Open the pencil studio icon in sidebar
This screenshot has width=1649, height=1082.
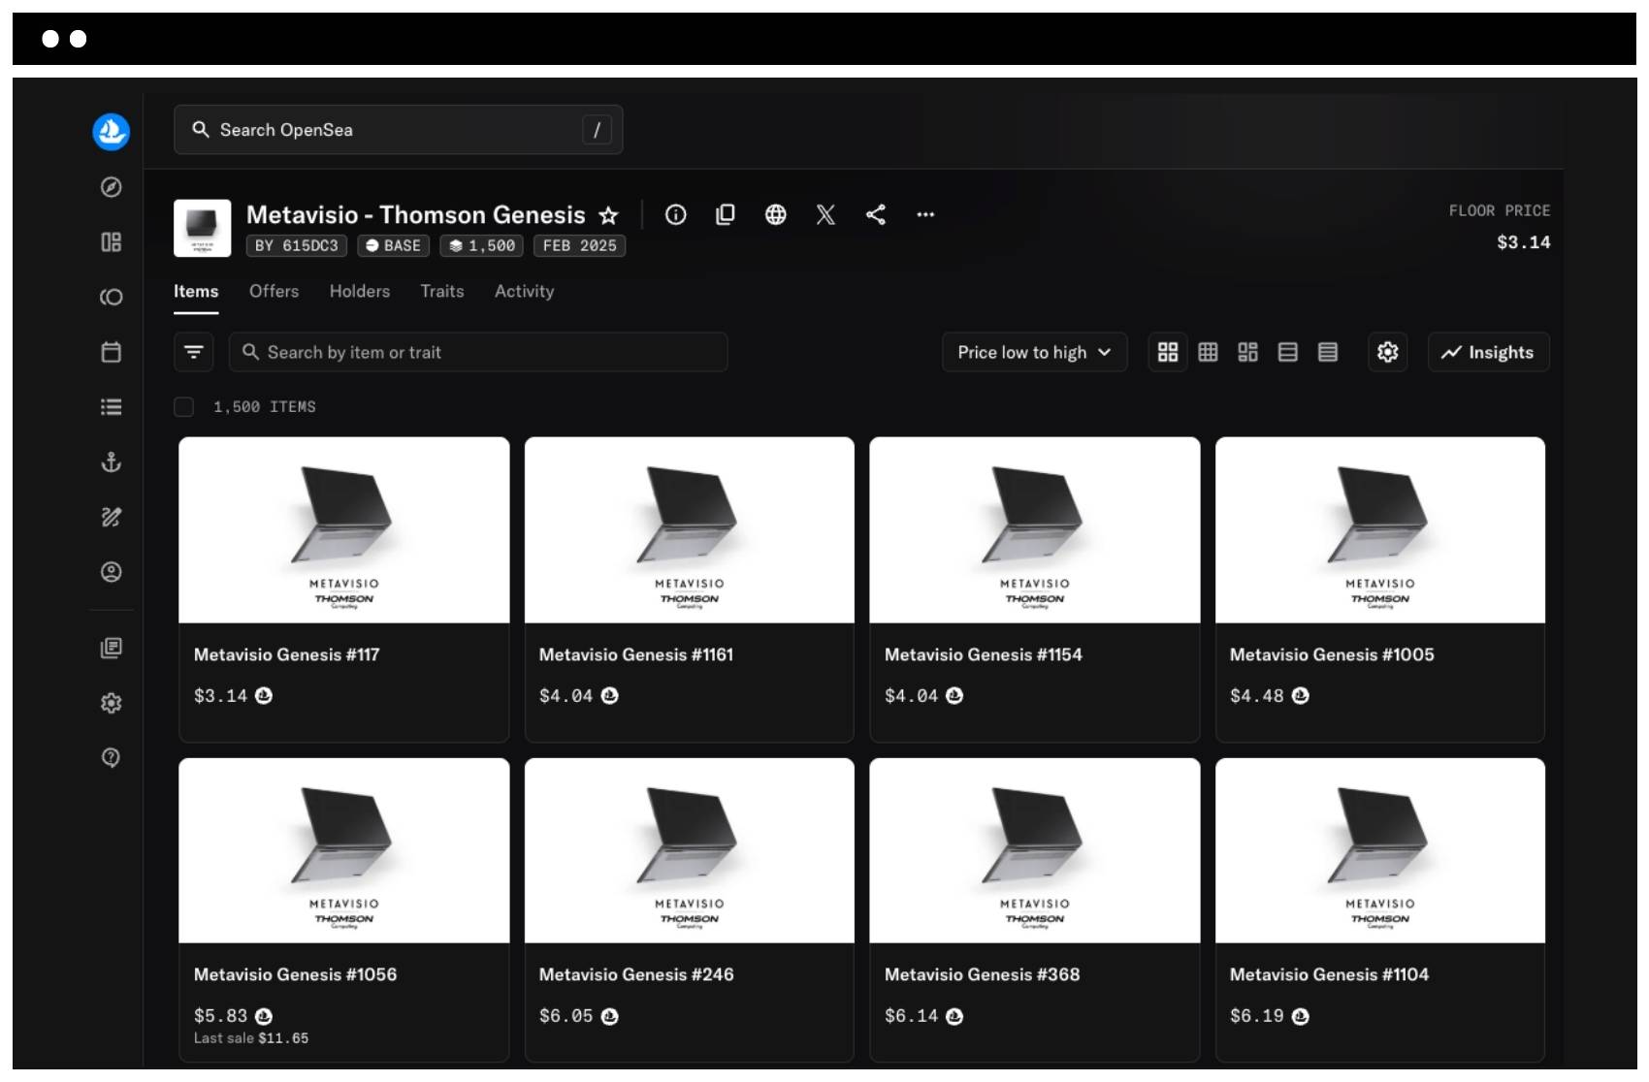112,517
